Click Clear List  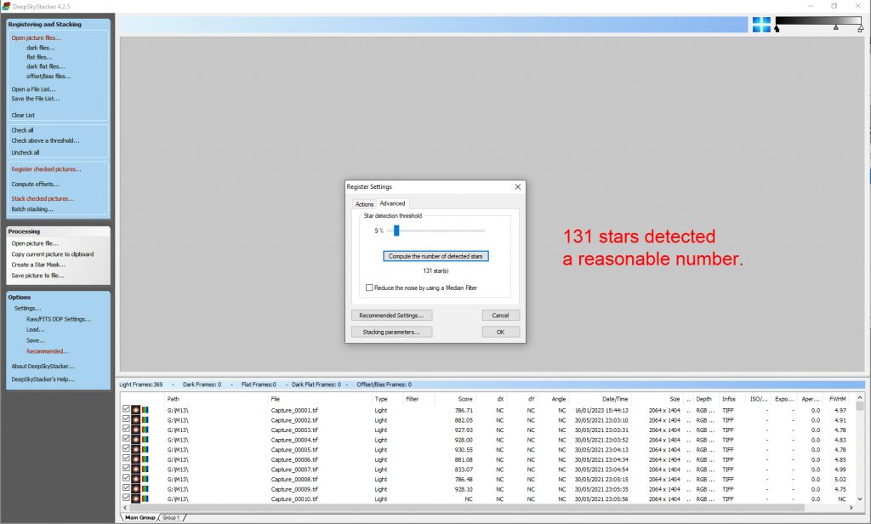coord(23,115)
